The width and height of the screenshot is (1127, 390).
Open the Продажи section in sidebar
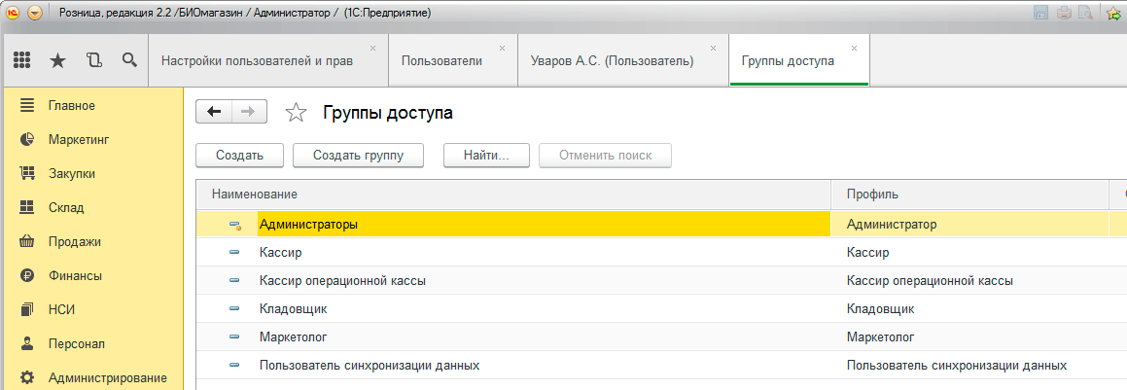click(x=75, y=241)
